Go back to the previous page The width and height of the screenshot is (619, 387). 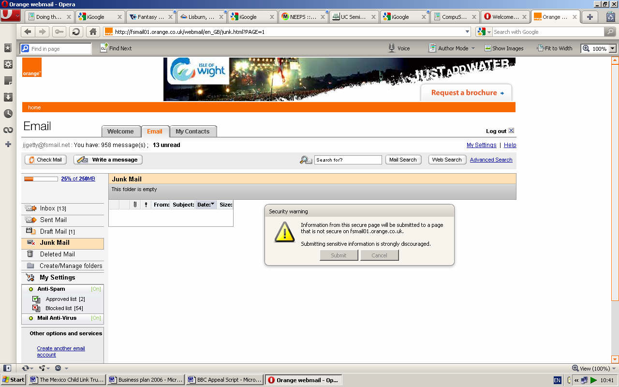tap(28, 32)
